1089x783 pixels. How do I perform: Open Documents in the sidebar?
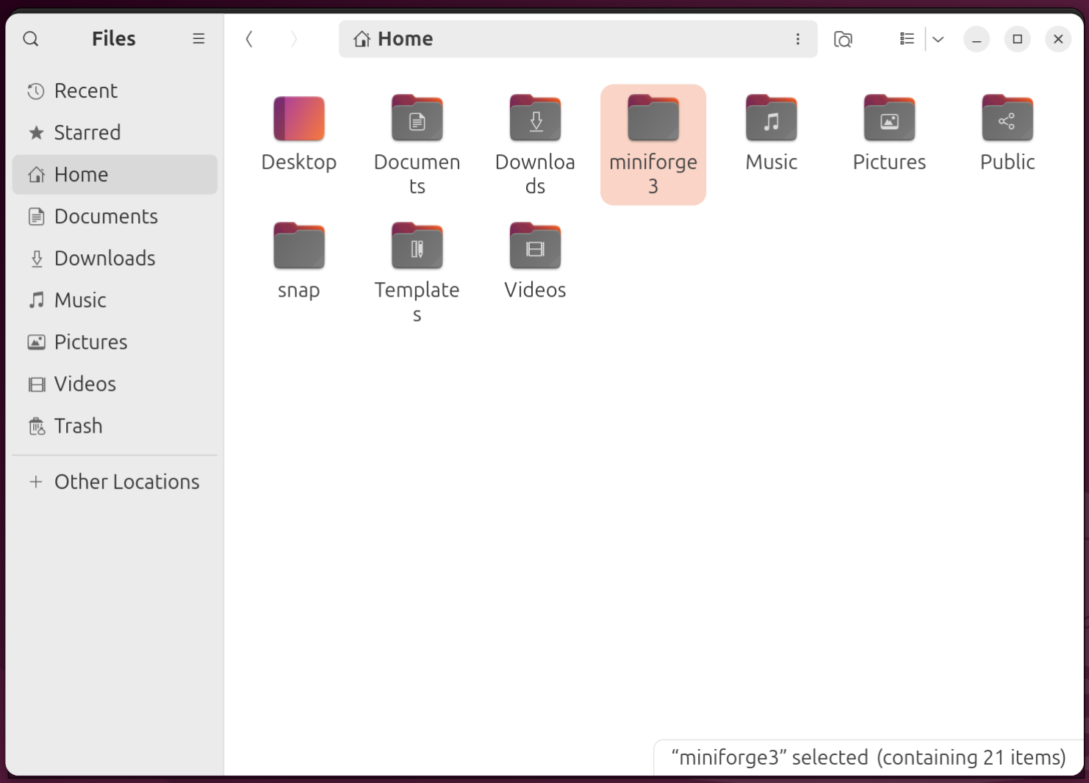coord(115,217)
